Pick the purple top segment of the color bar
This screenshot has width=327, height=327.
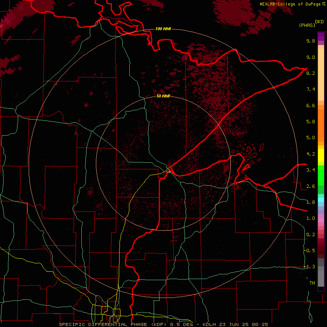321,36
